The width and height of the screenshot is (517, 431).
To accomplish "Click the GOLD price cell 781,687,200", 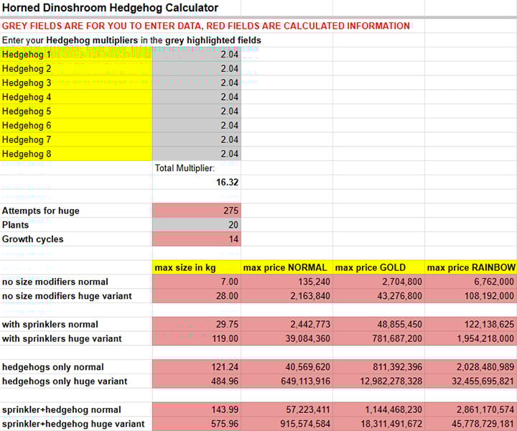I will [x=379, y=338].
